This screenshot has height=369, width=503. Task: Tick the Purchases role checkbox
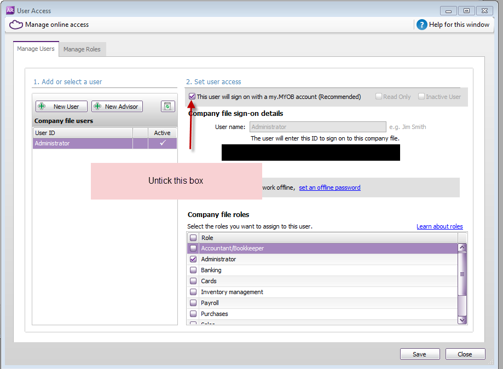click(x=193, y=314)
